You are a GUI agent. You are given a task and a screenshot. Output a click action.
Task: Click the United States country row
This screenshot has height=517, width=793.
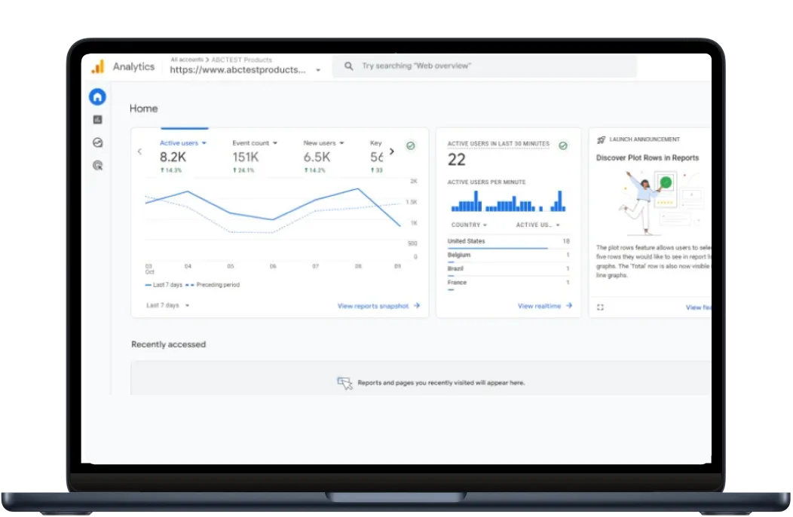click(508, 242)
